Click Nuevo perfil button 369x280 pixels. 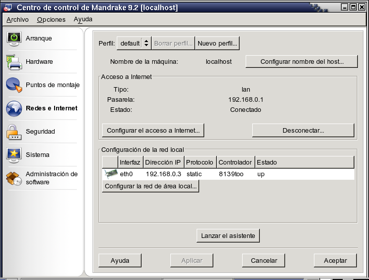click(x=217, y=44)
